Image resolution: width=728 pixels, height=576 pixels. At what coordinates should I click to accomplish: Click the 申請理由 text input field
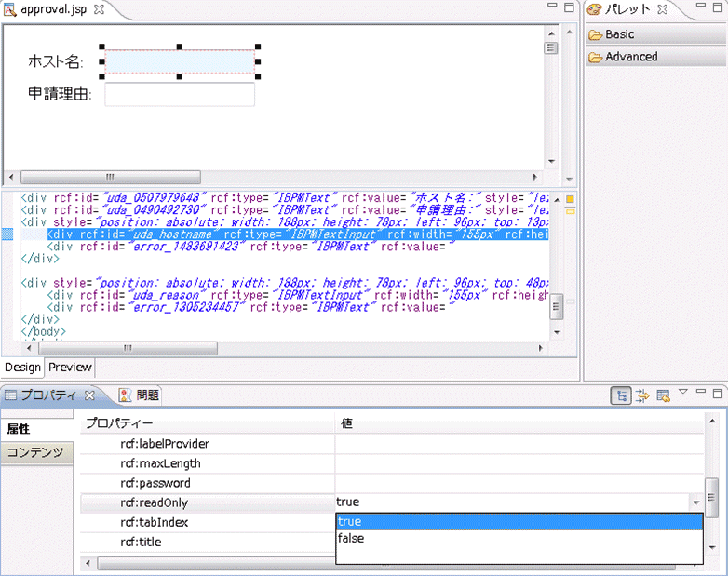(x=180, y=95)
